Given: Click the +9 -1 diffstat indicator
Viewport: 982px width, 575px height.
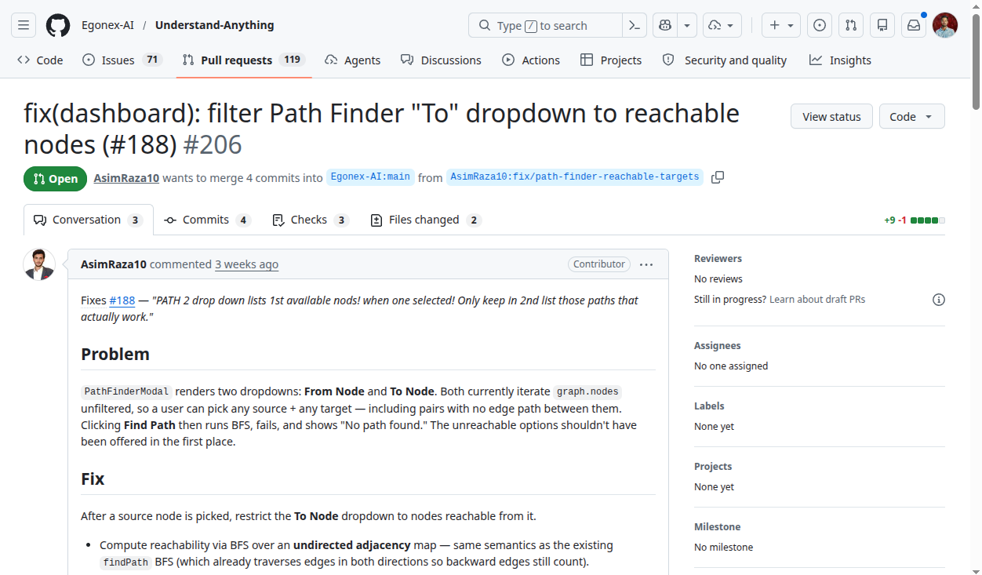Looking at the screenshot, I should click(914, 220).
